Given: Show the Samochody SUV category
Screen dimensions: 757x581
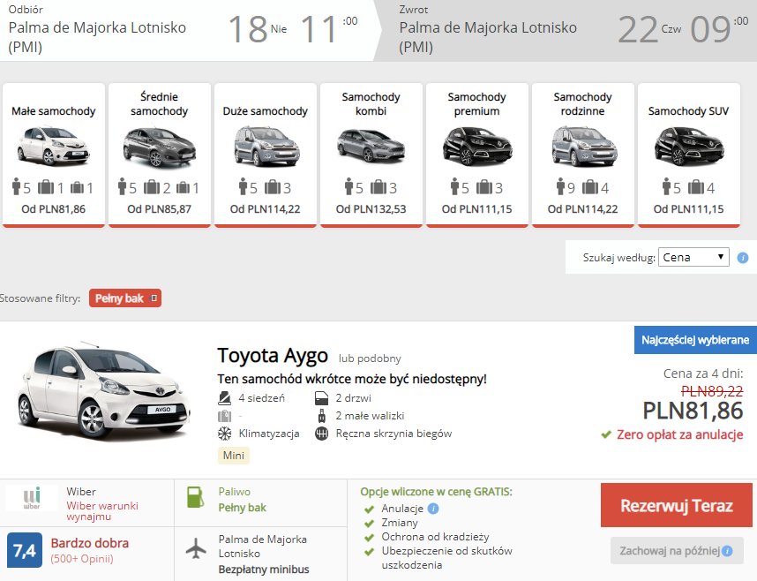Looking at the screenshot, I should click(x=689, y=155).
